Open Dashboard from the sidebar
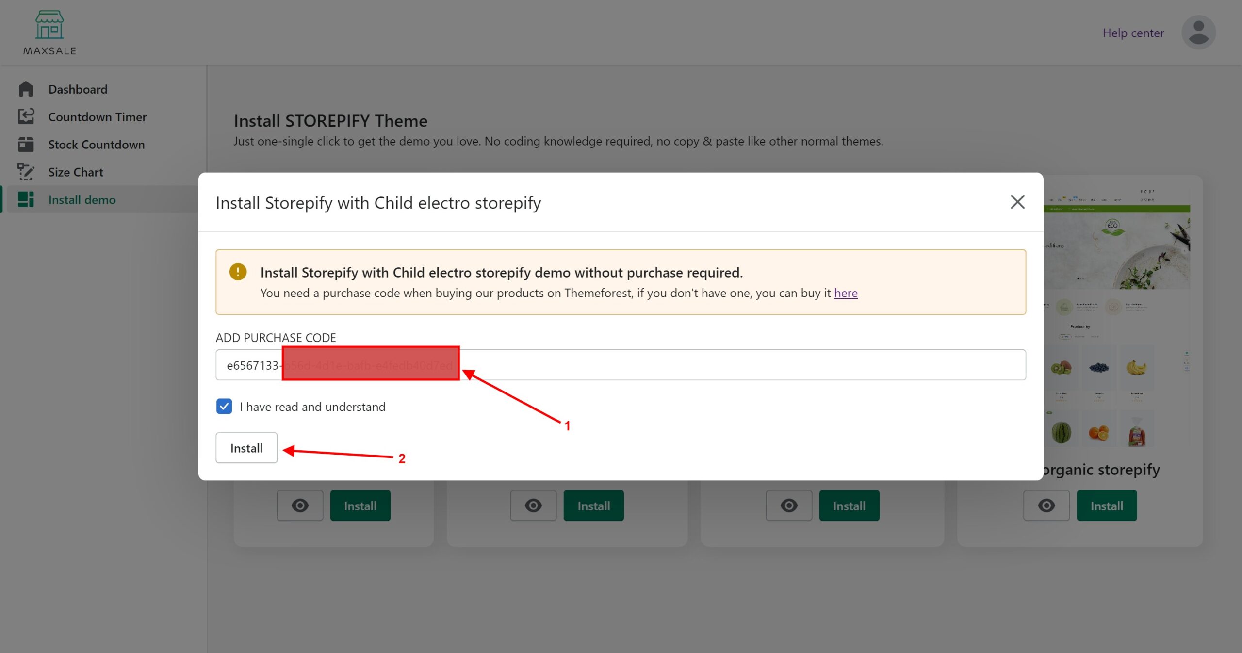1242x653 pixels. coord(78,89)
